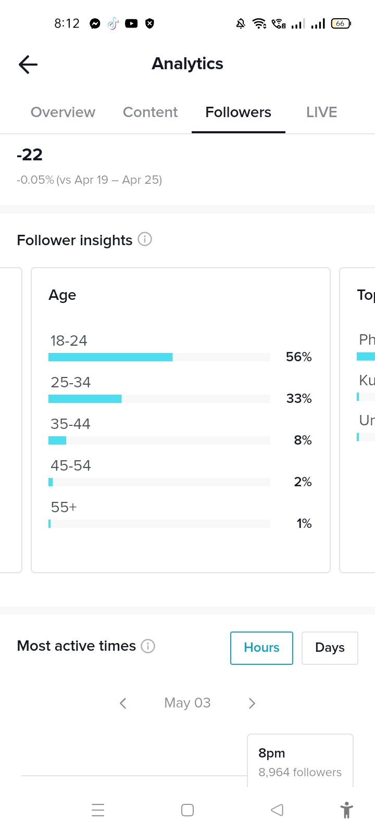Viewport: 375px width, 833px height.
Task: Switch active times to Hours
Action: coord(261,648)
